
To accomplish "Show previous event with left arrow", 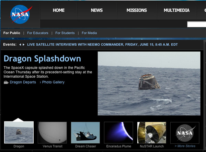I will click(20, 45).
